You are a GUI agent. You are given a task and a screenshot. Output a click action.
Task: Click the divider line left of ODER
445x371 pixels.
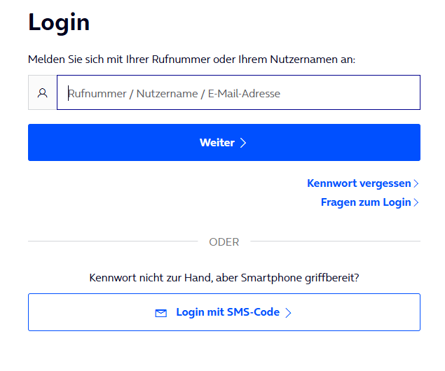[113, 241]
